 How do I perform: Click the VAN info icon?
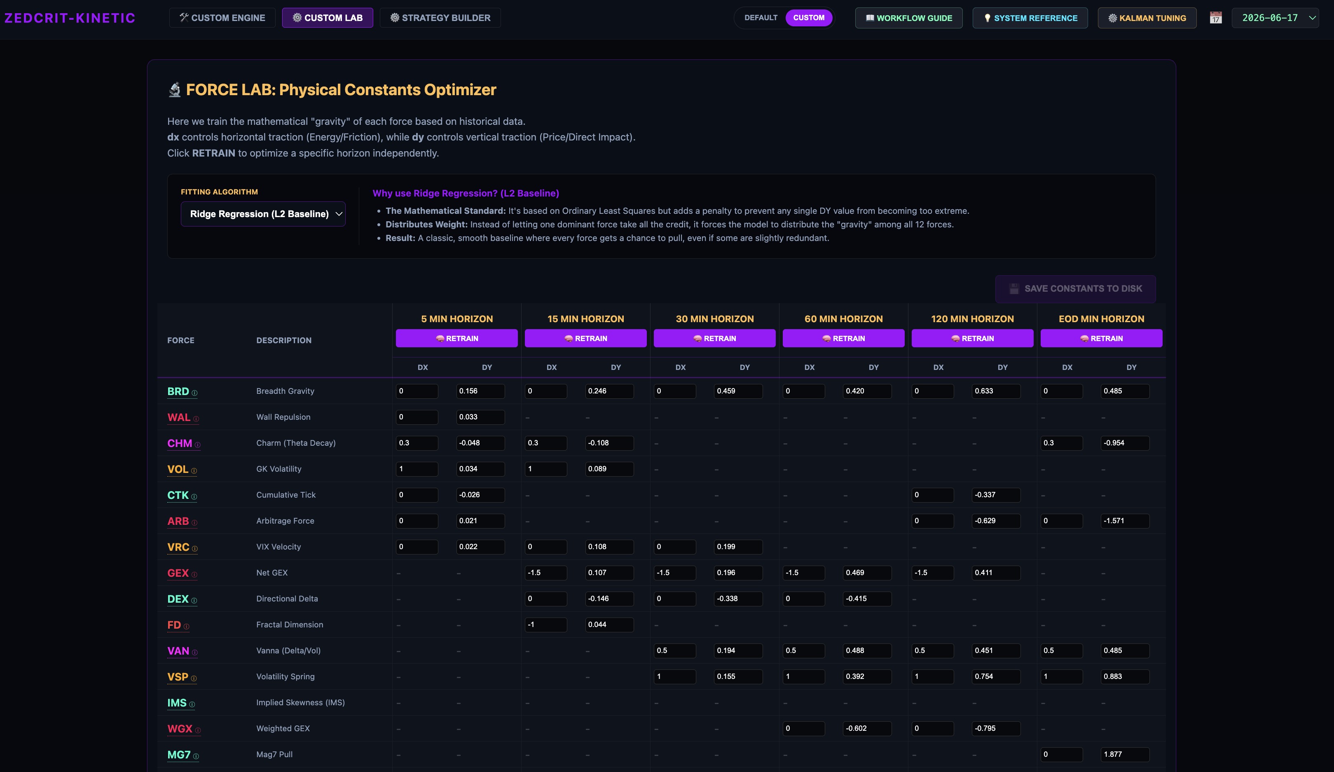[195, 653]
